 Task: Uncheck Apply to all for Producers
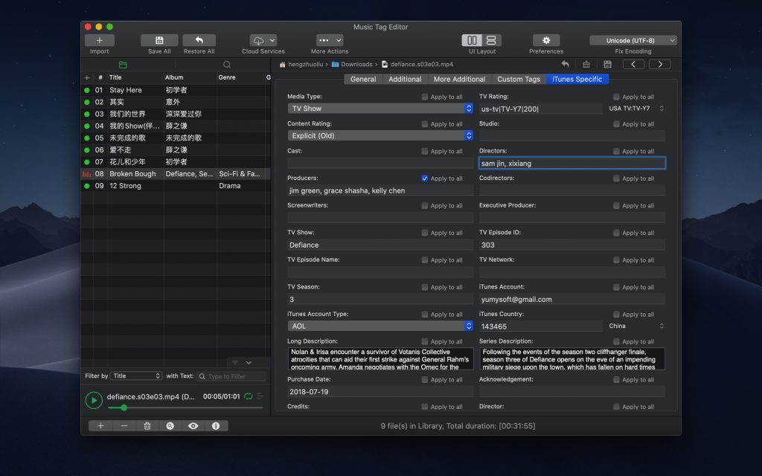[x=425, y=178]
